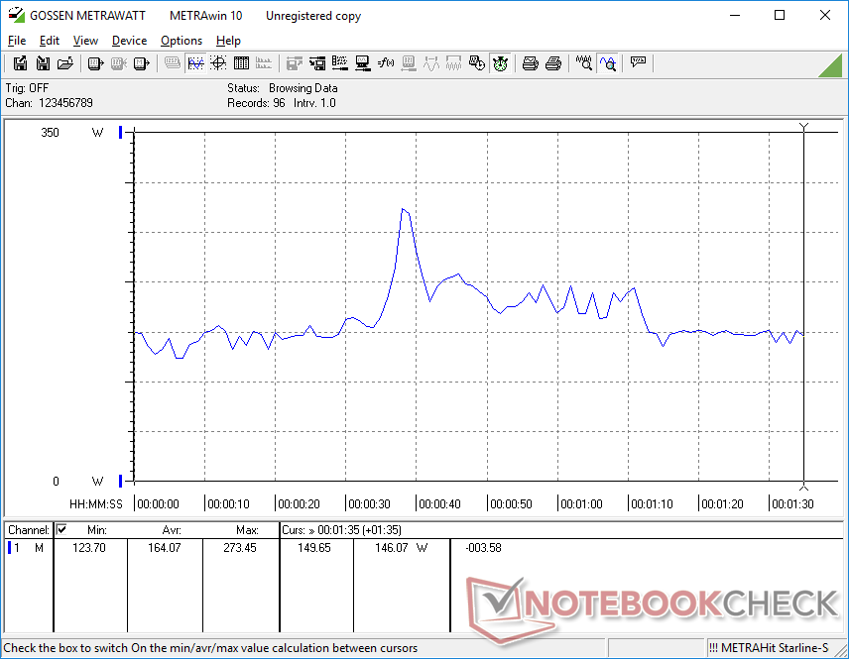
Task: Open the data table view icon
Action: point(241,63)
